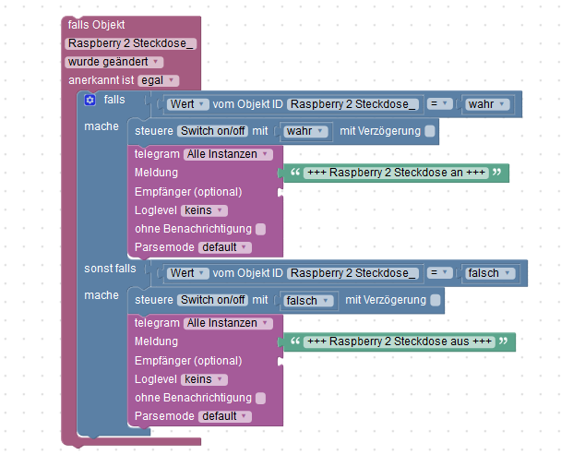Click closing quote icon of 'Steckdose aus' text
Viewport: 573px width, 455px height.
click(x=504, y=341)
